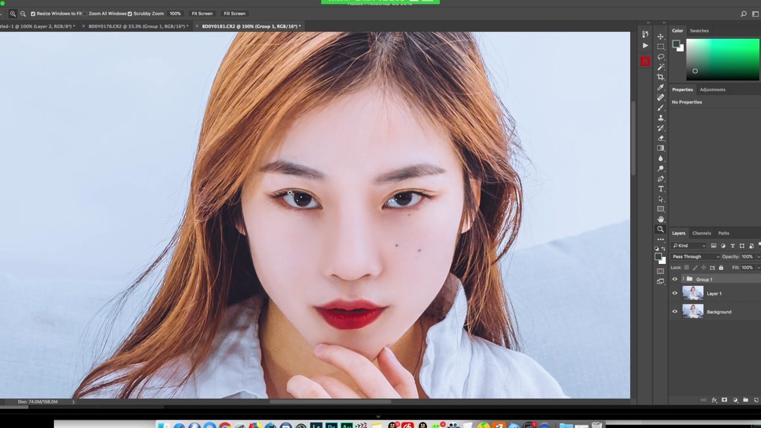
Task: Open the BD0Y0178.CR2 document tab
Action: pyautogui.click(x=138, y=26)
